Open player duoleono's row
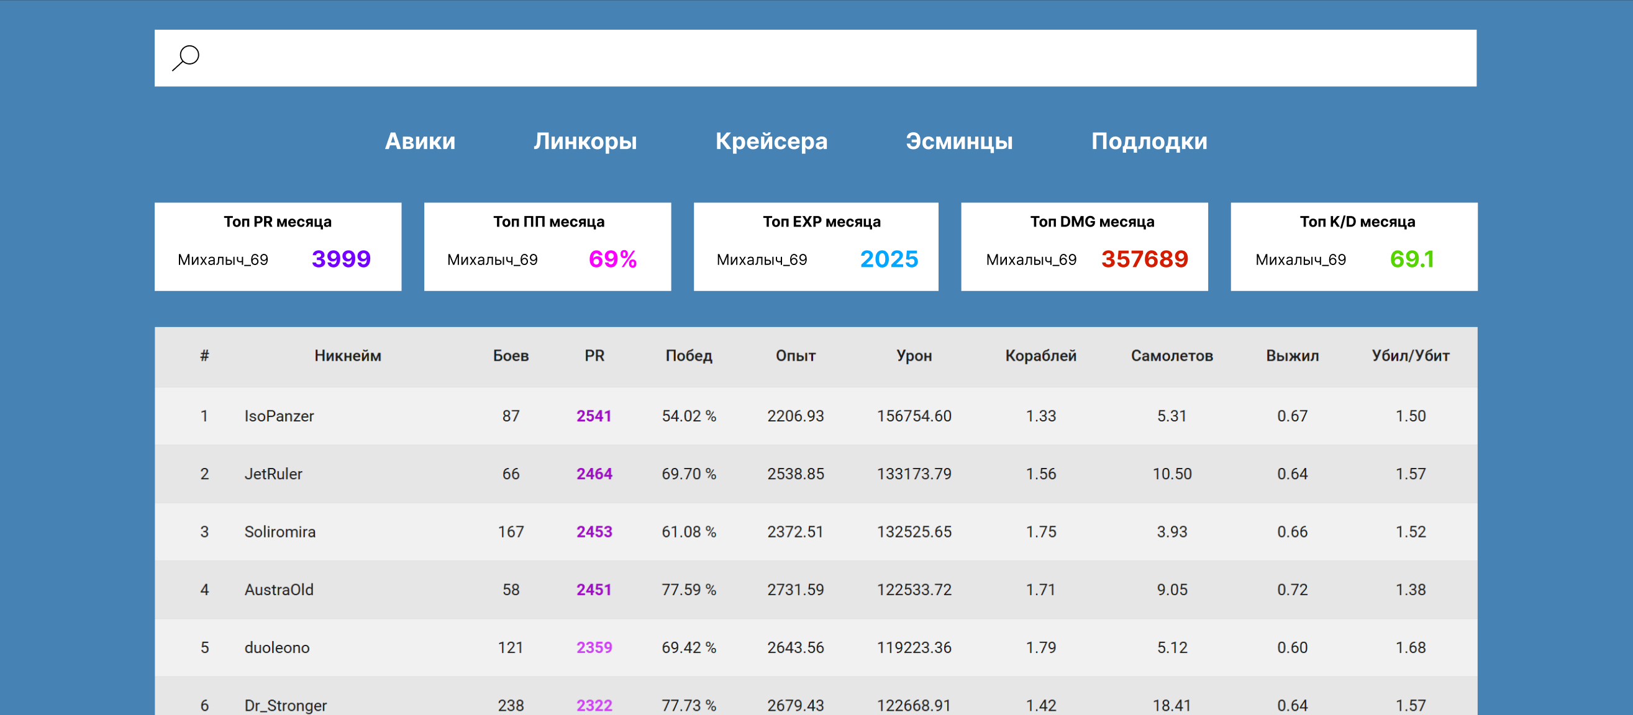 tap(816, 647)
